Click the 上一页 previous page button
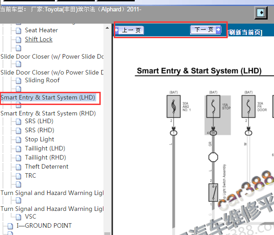This screenshot has height=235, width=274. point(129,30)
